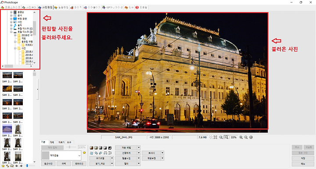The width and height of the screenshot is (316, 169).
Task: Click the dotted actual-size icon in status bar
Action: (x=211, y=137)
